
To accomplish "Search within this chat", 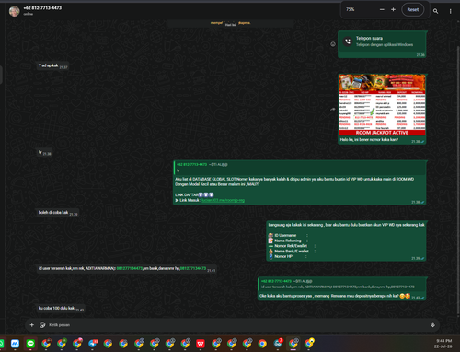I will [435, 11].
